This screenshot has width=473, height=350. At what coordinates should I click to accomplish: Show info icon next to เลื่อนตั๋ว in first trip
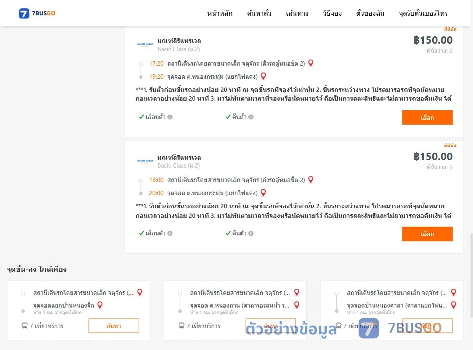[x=170, y=117]
